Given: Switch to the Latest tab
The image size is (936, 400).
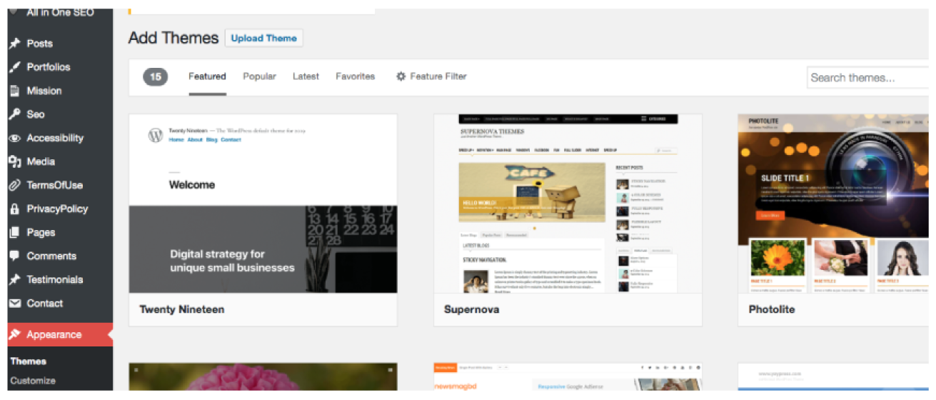Looking at the screenshot, I should point(306,76).
